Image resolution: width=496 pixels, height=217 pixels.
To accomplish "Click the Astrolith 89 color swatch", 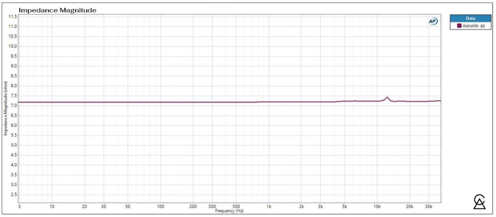I will (453, 26).
